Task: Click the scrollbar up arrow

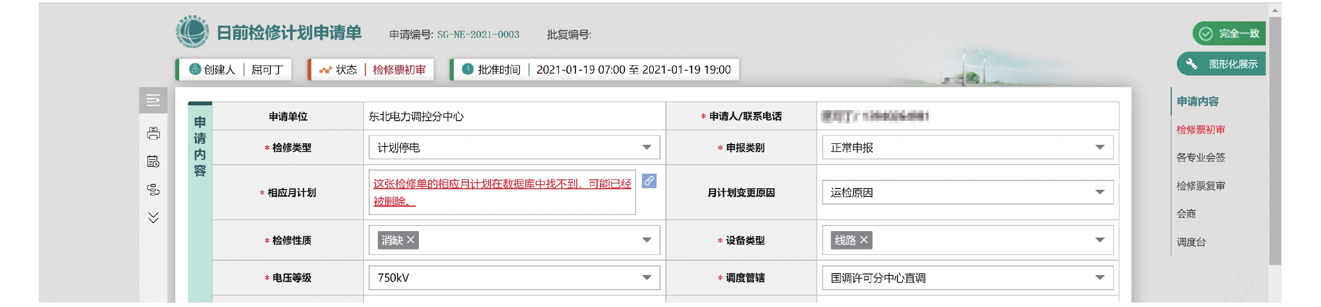Action: 1274,10
